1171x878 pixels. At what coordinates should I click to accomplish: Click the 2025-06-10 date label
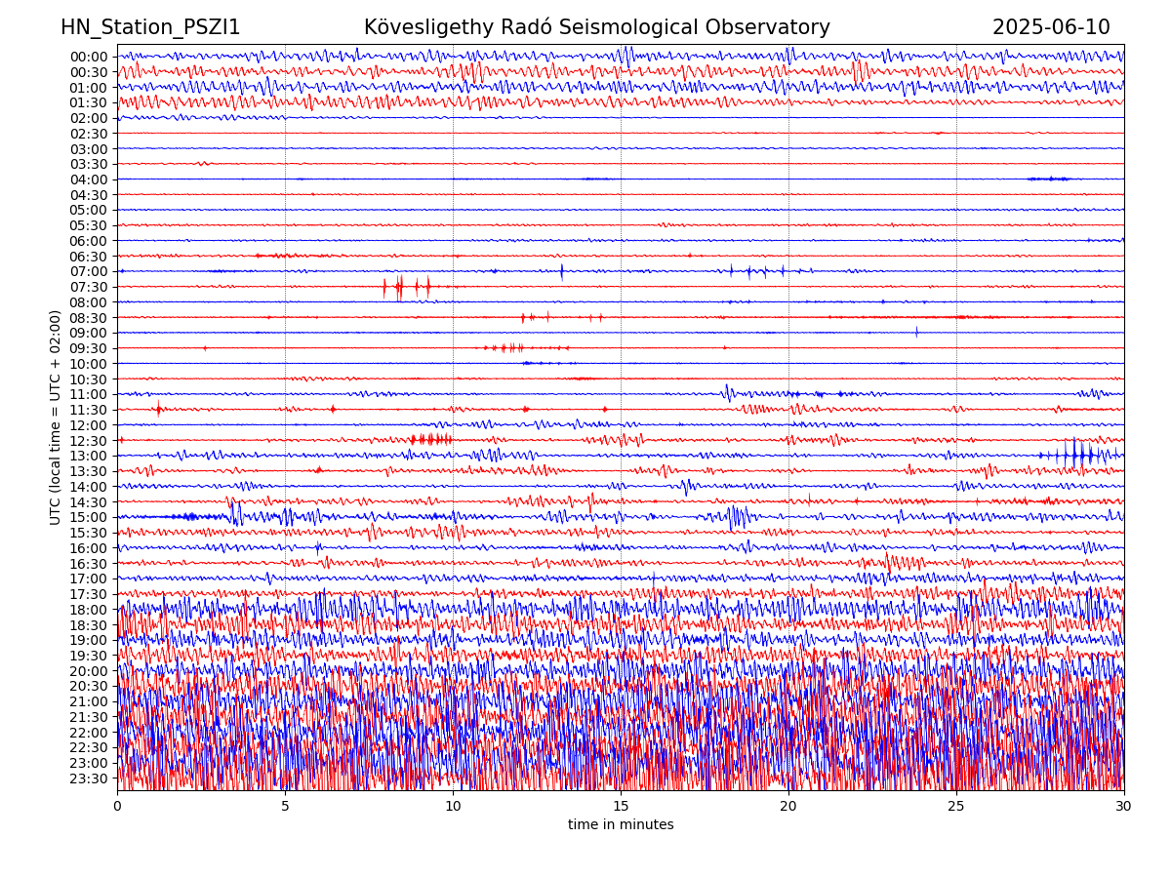click(x=1051, y=27)
